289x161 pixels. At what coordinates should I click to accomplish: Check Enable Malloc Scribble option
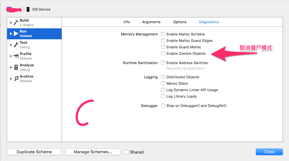[163, 34]
